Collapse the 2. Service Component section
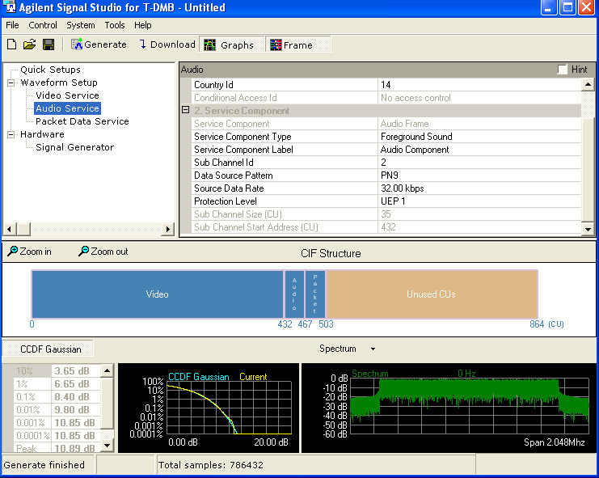This screenshot has width=599, height=478. click(x=186, y=111)
